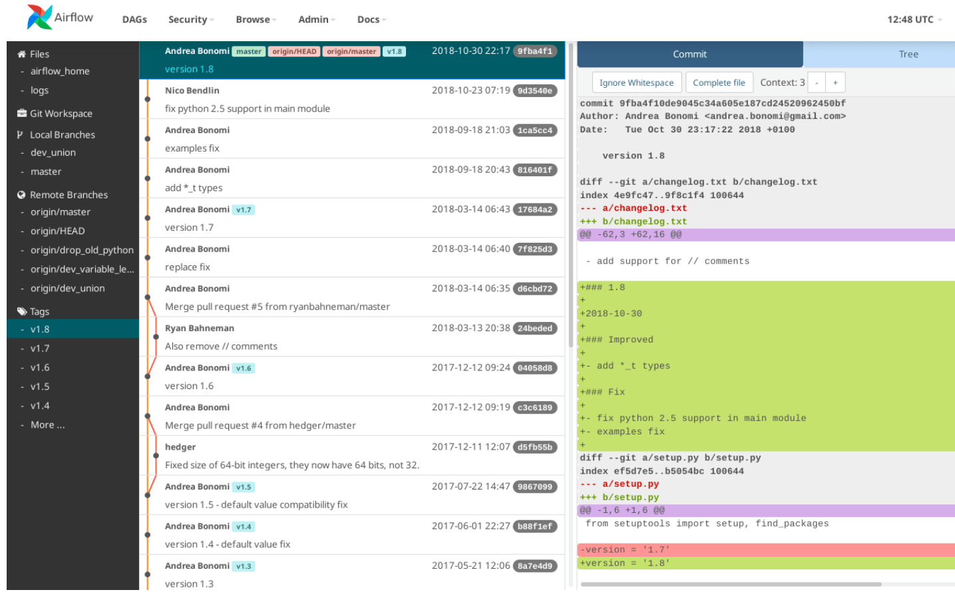Open the Security dropdown menu

click(x=191, y=19)
